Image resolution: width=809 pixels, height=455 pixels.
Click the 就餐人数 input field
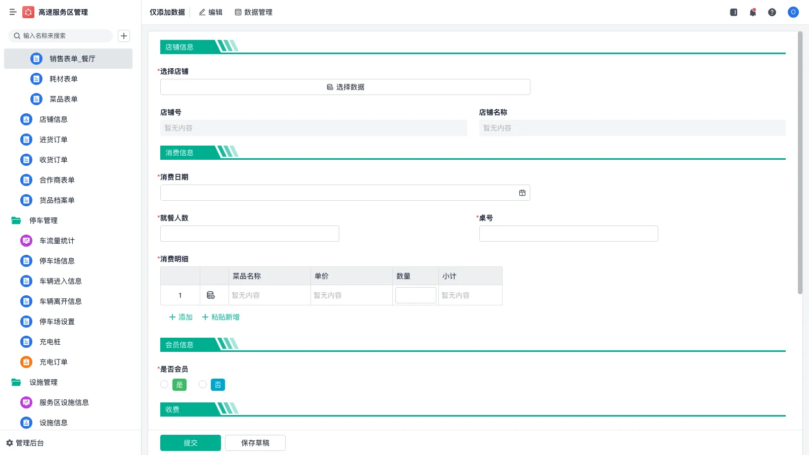(249, 233)
